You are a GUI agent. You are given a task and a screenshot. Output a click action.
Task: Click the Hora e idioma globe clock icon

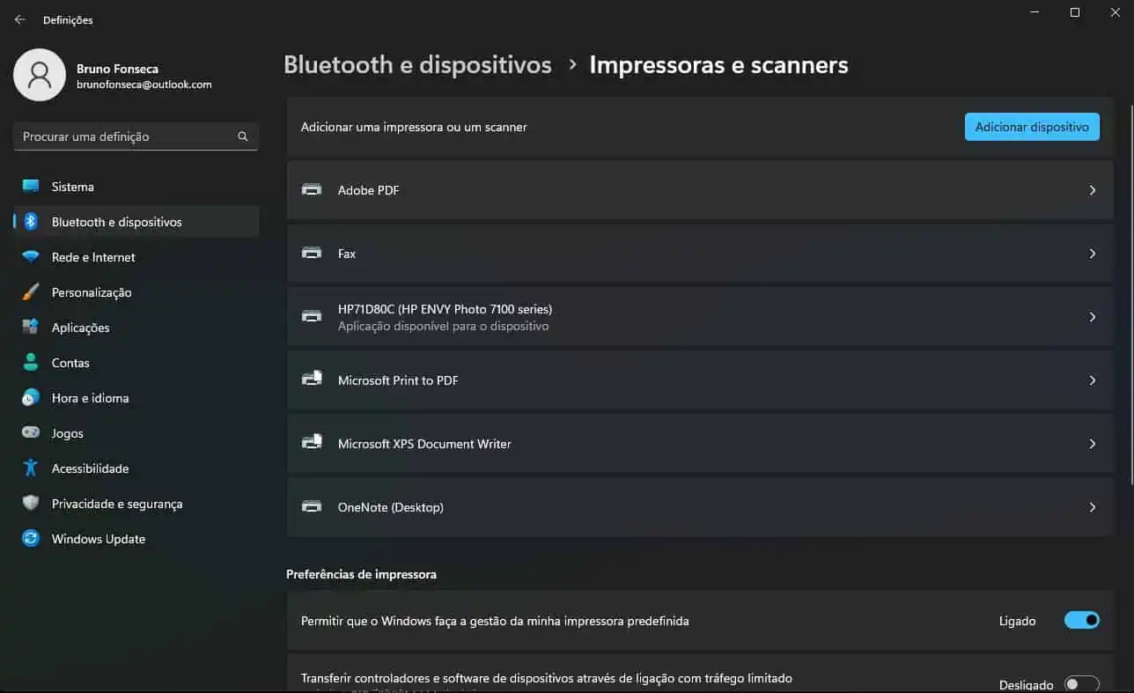tap(31, 398)
